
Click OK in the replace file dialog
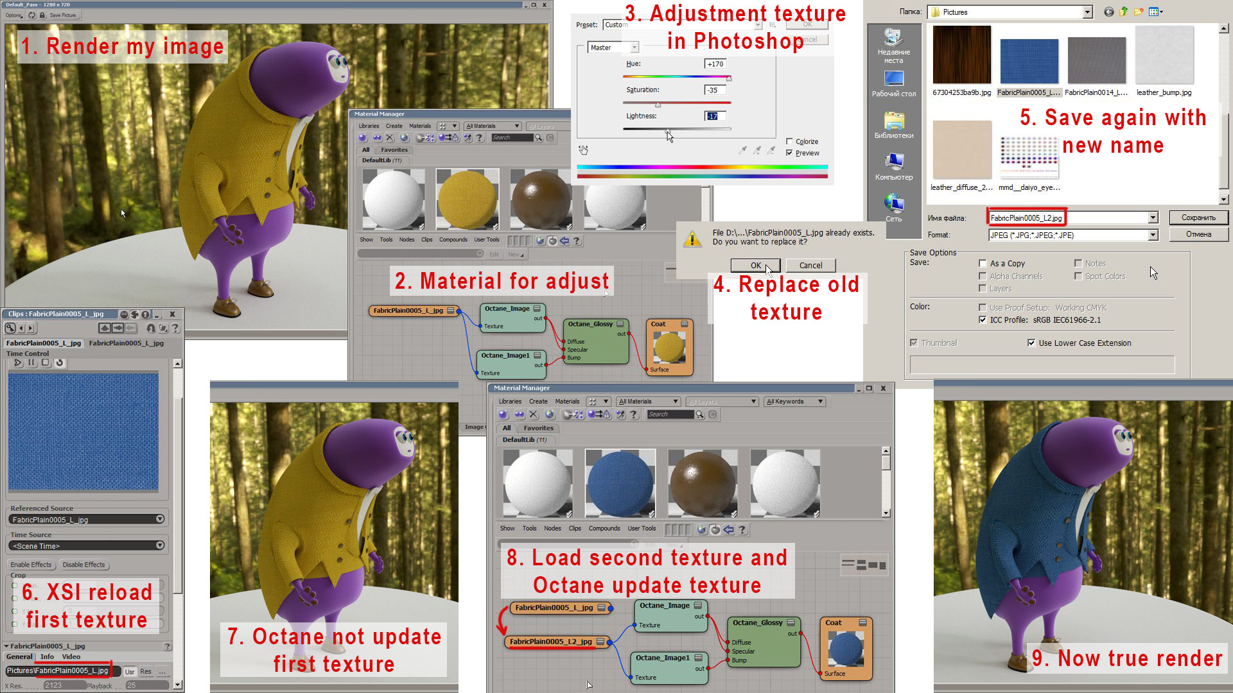(755, 266)
